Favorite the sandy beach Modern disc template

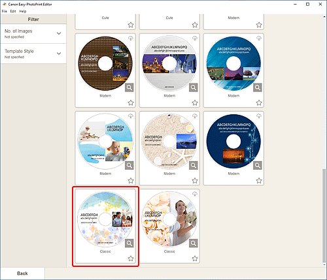point(195,180)
